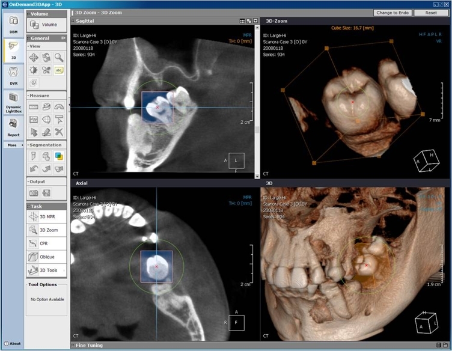Open the General panel options menu
Viewport: 452px width, 351px height.
point(63,38)
